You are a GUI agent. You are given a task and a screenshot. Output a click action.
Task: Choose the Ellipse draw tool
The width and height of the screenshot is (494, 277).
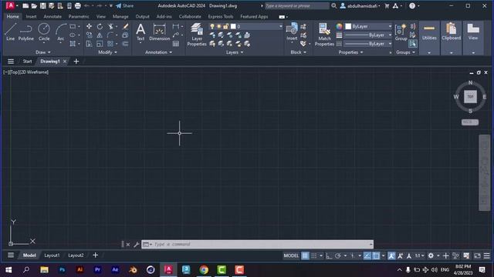coord(73,35)
